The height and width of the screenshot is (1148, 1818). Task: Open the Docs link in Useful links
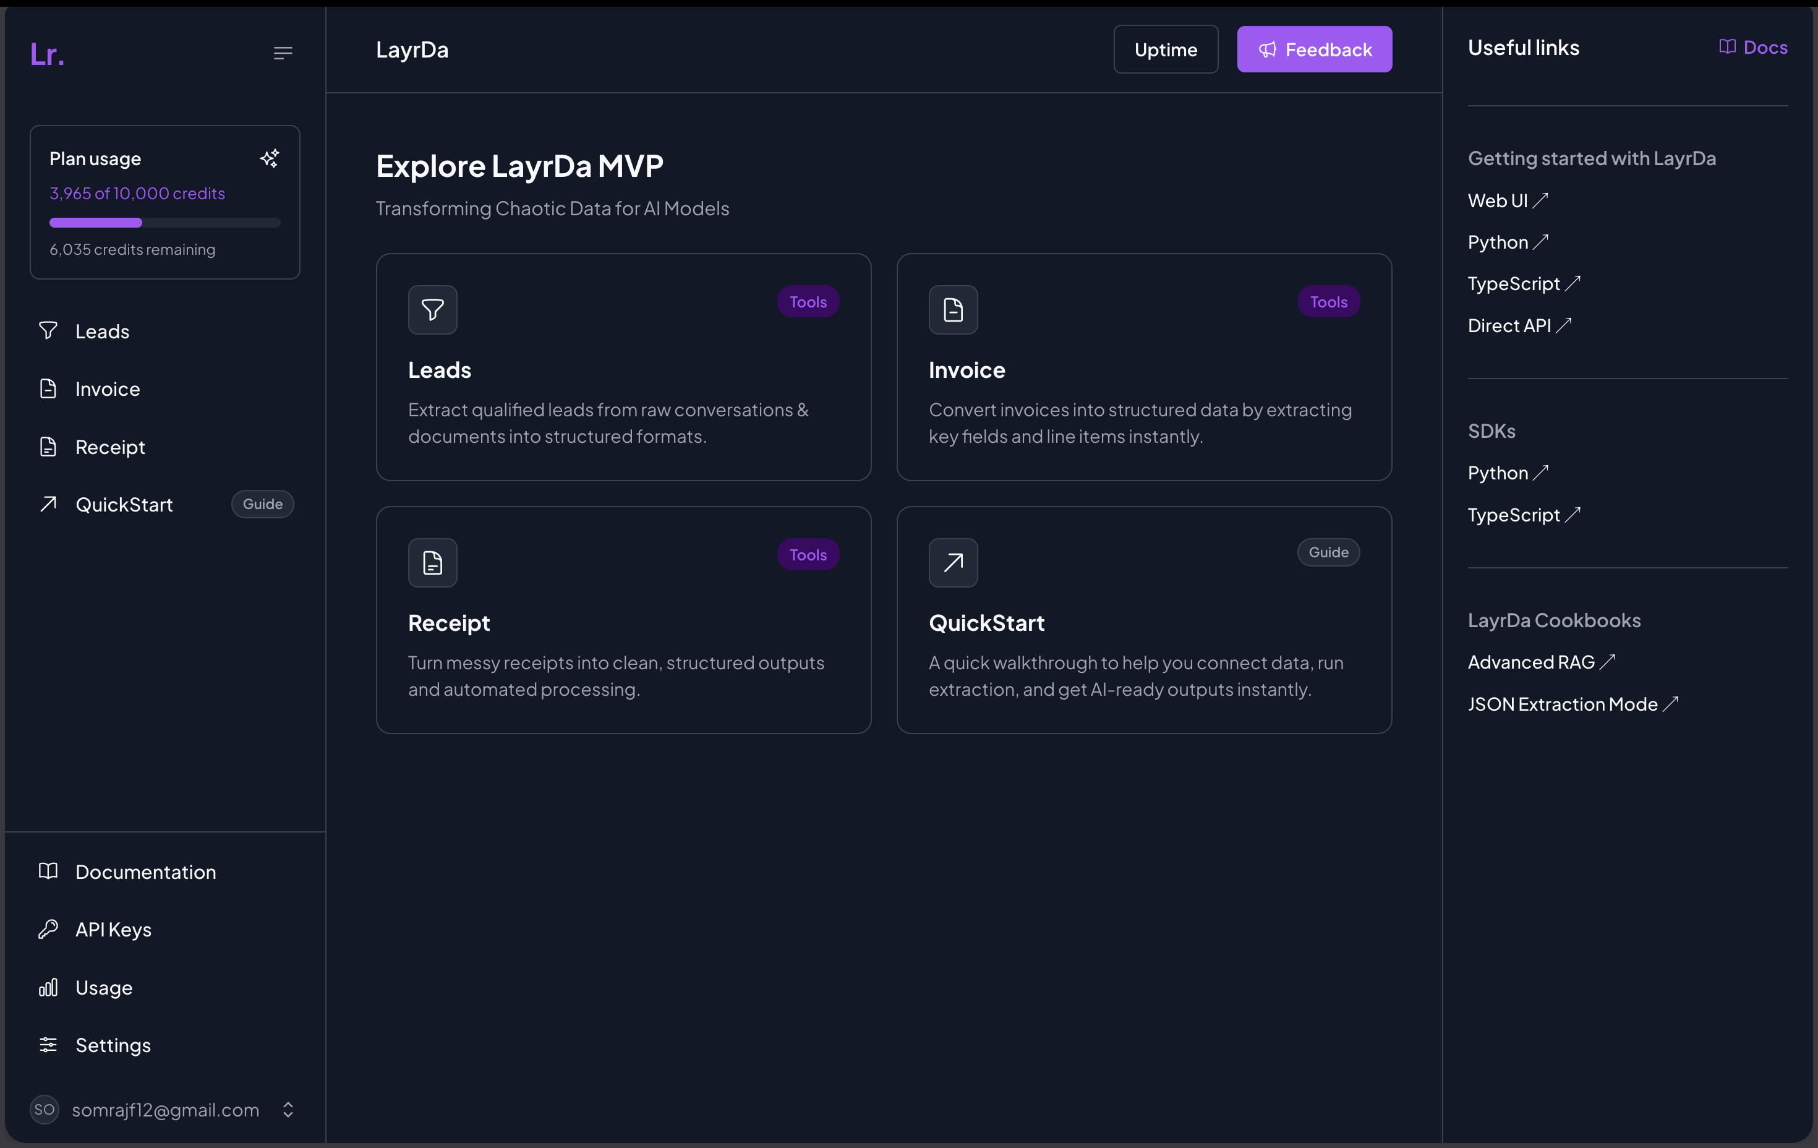pyautogui.click(x=1753, y=48)
